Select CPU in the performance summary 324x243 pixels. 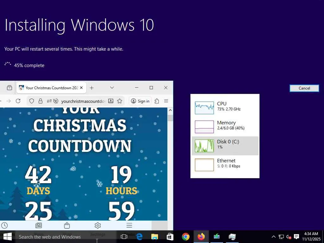click(x=225, y=108)
